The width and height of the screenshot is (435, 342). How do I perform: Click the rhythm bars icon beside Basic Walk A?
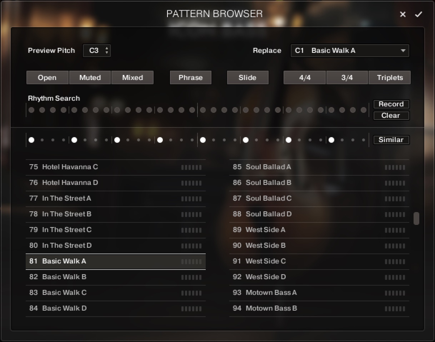point(191,261)
